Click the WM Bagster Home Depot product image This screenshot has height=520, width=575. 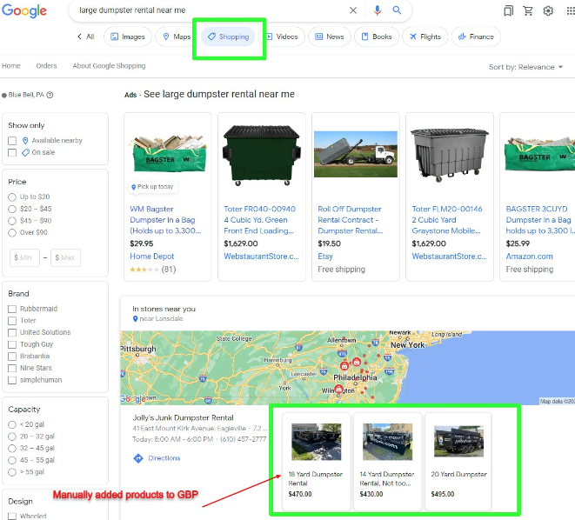[168, 153]
